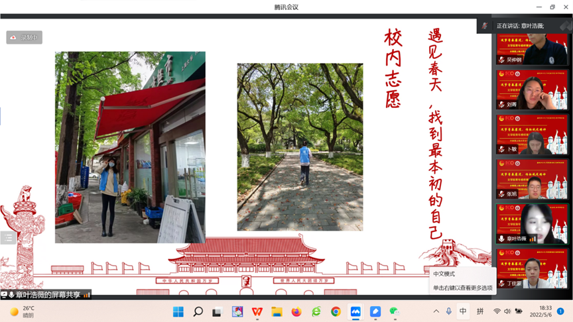The height and width of the screenshot is (322, 573).
Task: Click the 录制中 cloud recording indicator
Action: 25,38
